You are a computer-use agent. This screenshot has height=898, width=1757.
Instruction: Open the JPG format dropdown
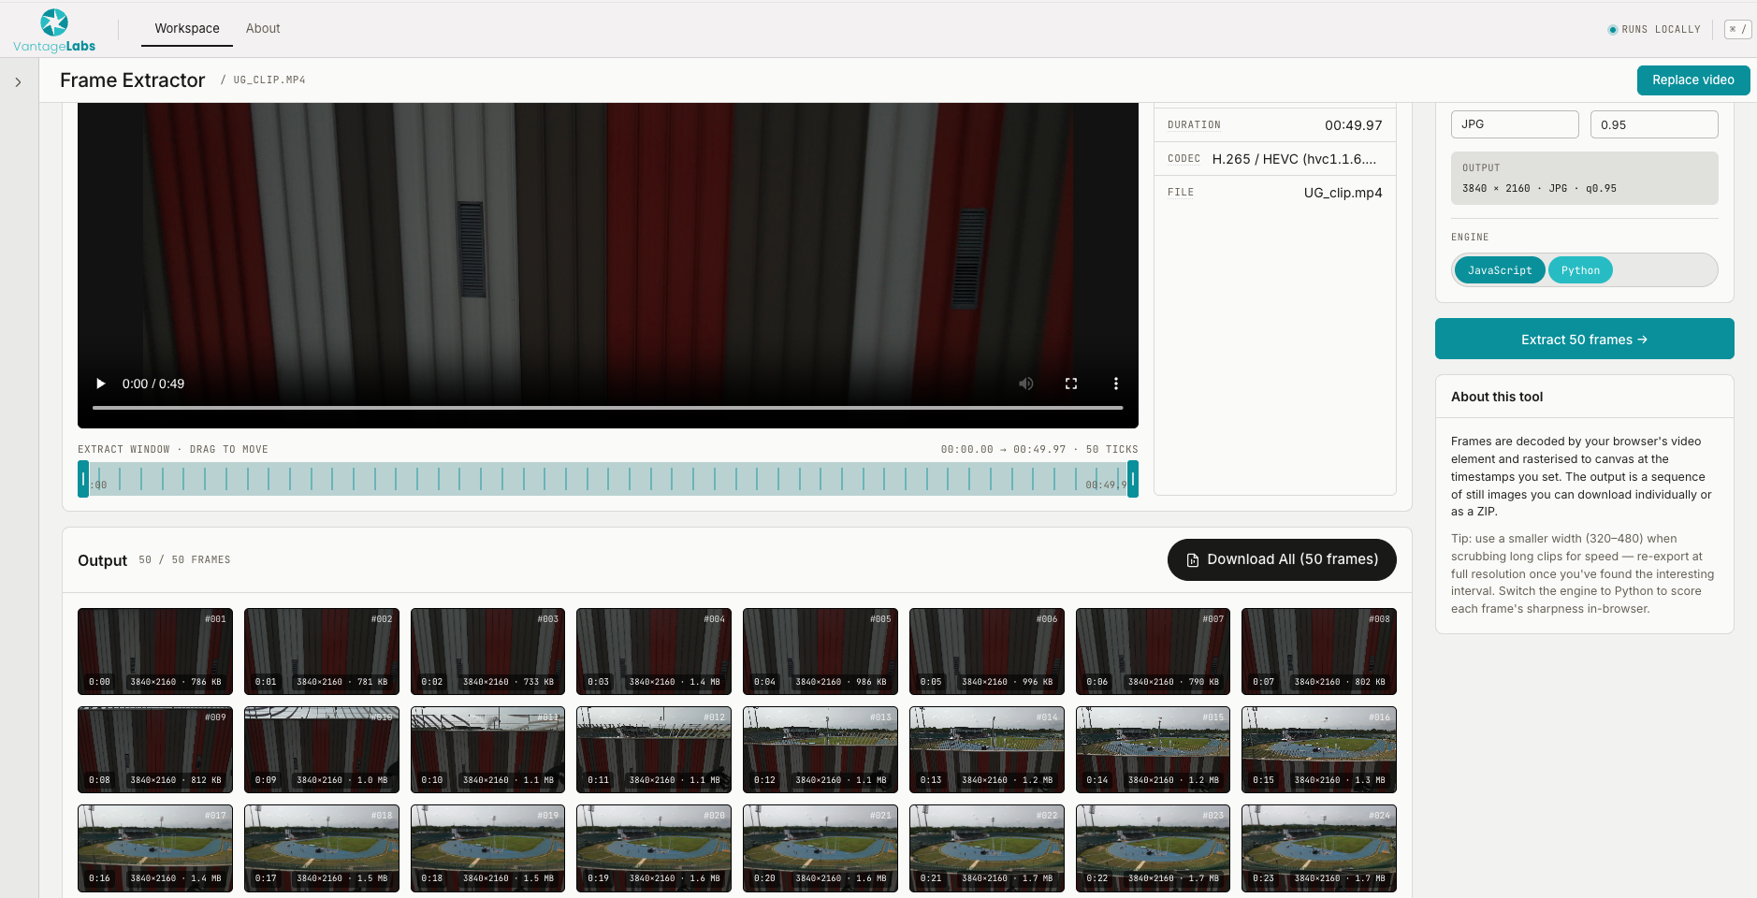pos(1515,124)
